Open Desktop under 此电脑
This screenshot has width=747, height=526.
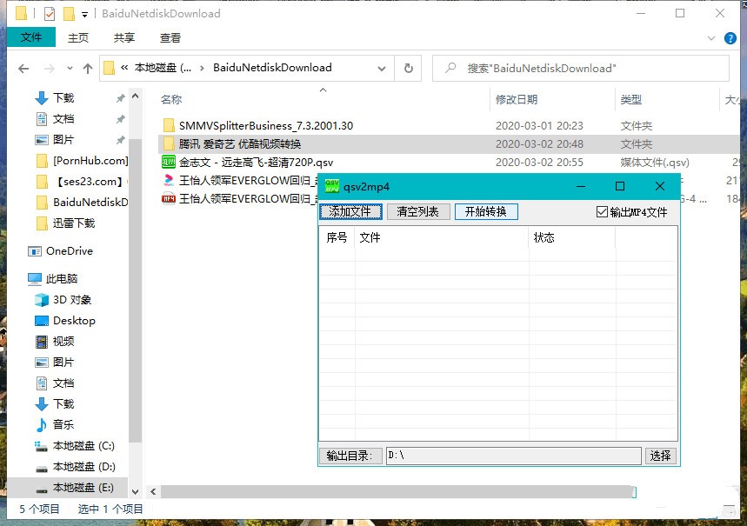[x=66, y=321]
